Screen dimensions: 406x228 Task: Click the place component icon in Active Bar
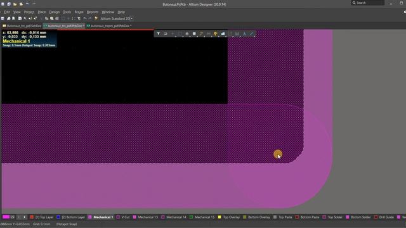tap(194, 34)
